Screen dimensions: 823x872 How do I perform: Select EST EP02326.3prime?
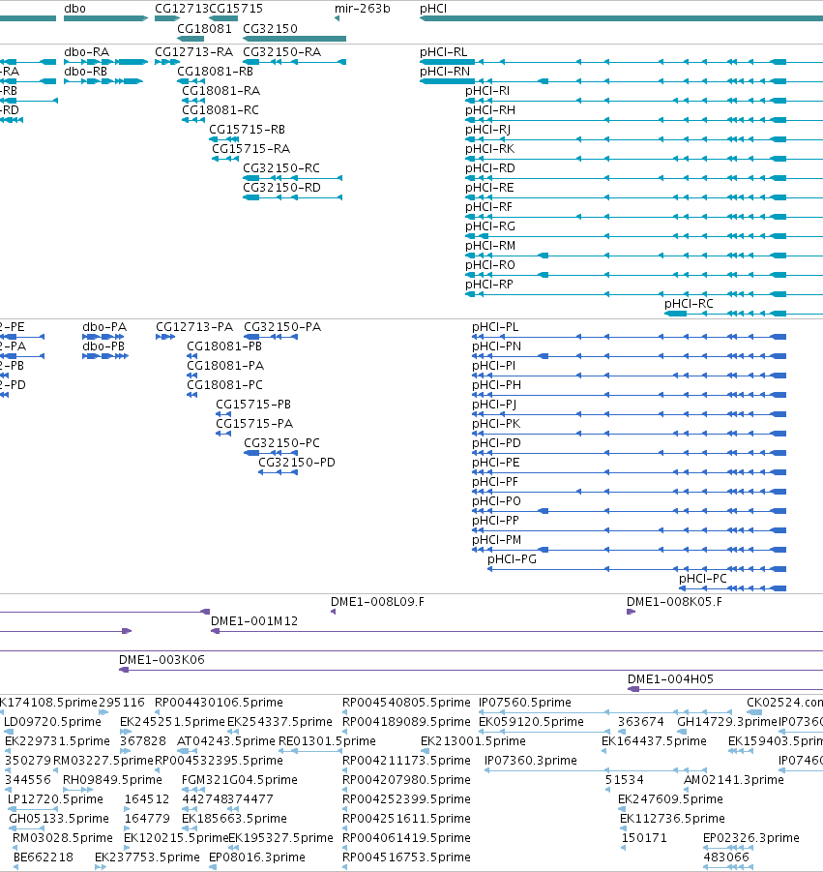pyautogui.click(x=751, y=838)
